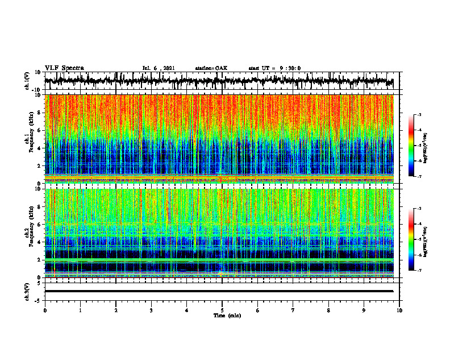Screen dimensions: 450x348
Task: Click the "6" kHz tick on ch.2 frequency axis
Action: click(x=40, y=225)
